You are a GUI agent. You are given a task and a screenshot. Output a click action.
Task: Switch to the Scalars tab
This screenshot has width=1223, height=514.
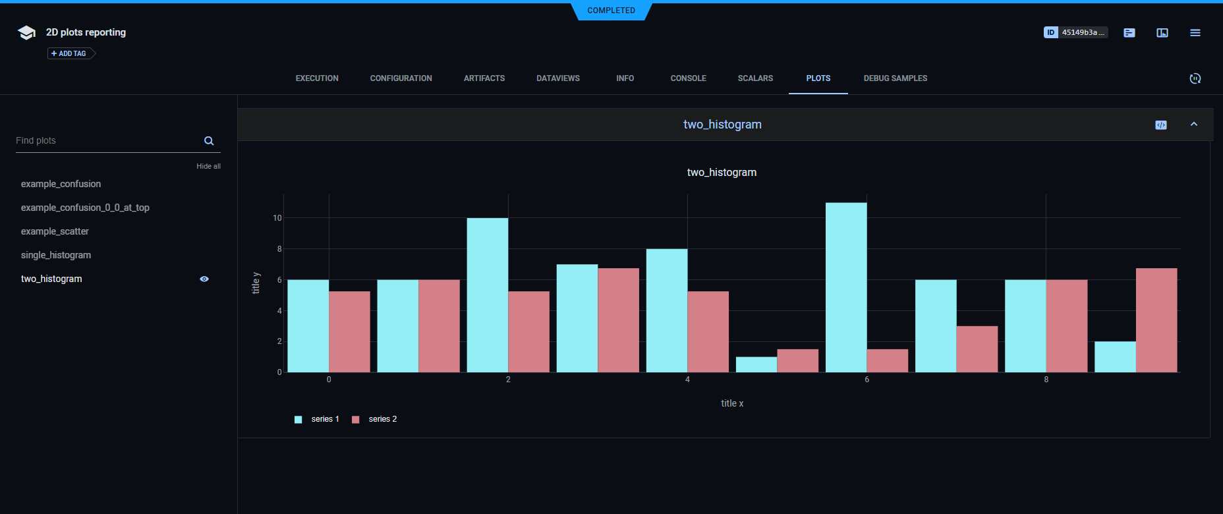pos(755,78)
